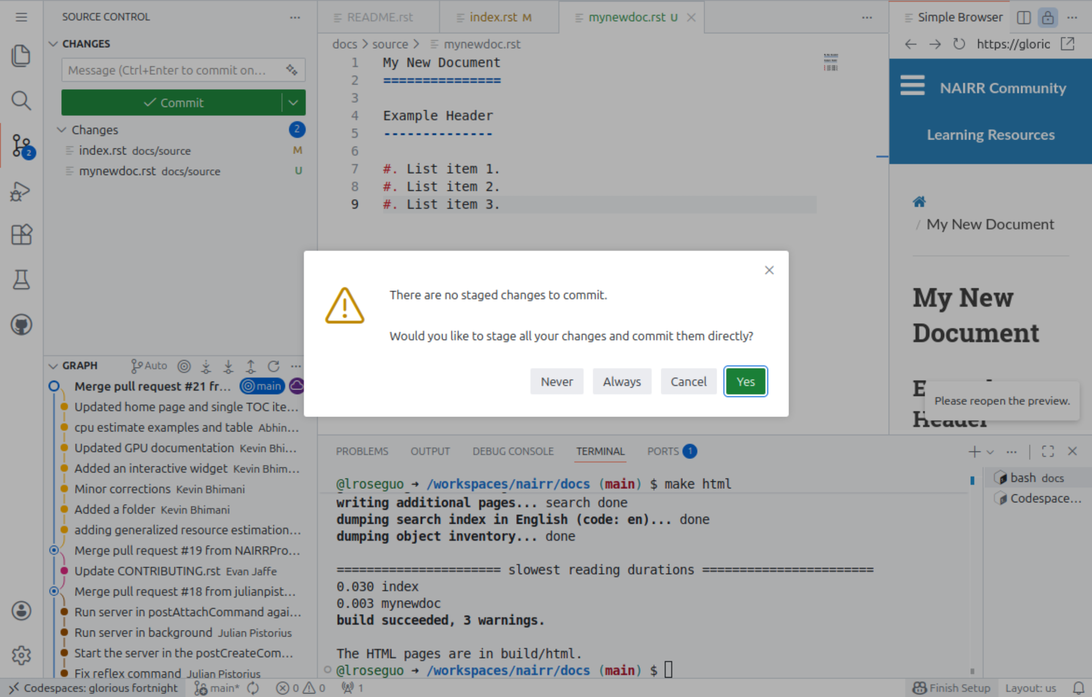Open editor group more actions ellipsis
Screen dimensions: 1092x697
867,17
